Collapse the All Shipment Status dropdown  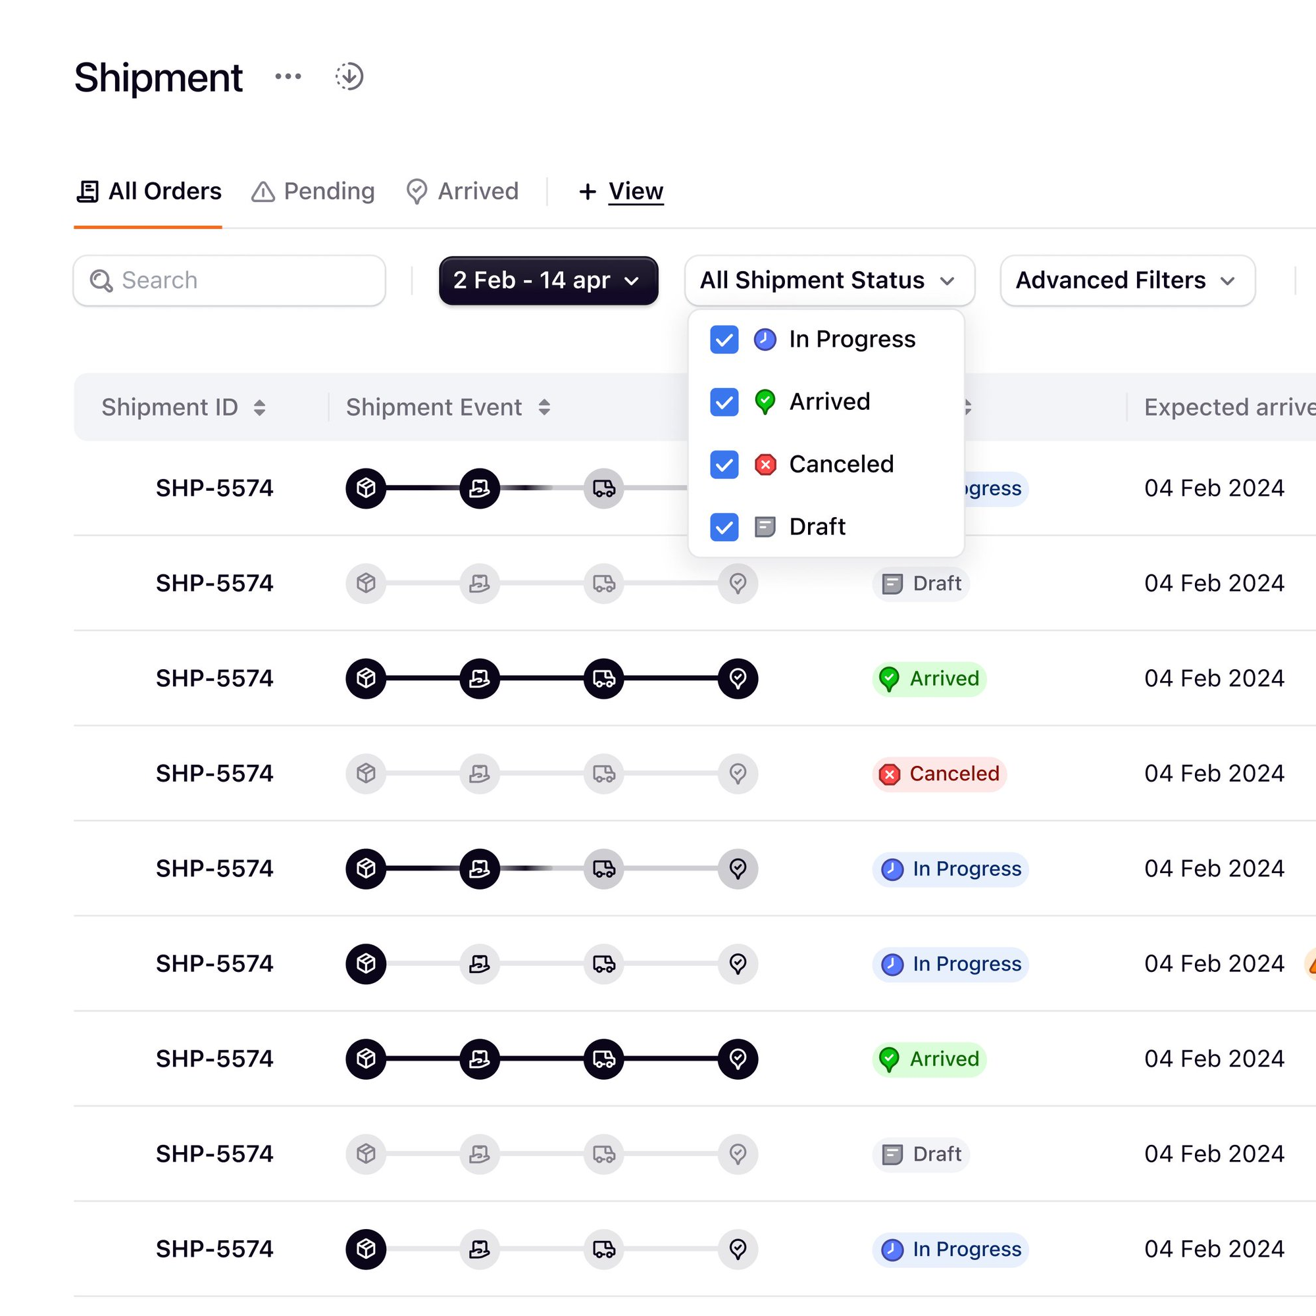coord(829,281)
